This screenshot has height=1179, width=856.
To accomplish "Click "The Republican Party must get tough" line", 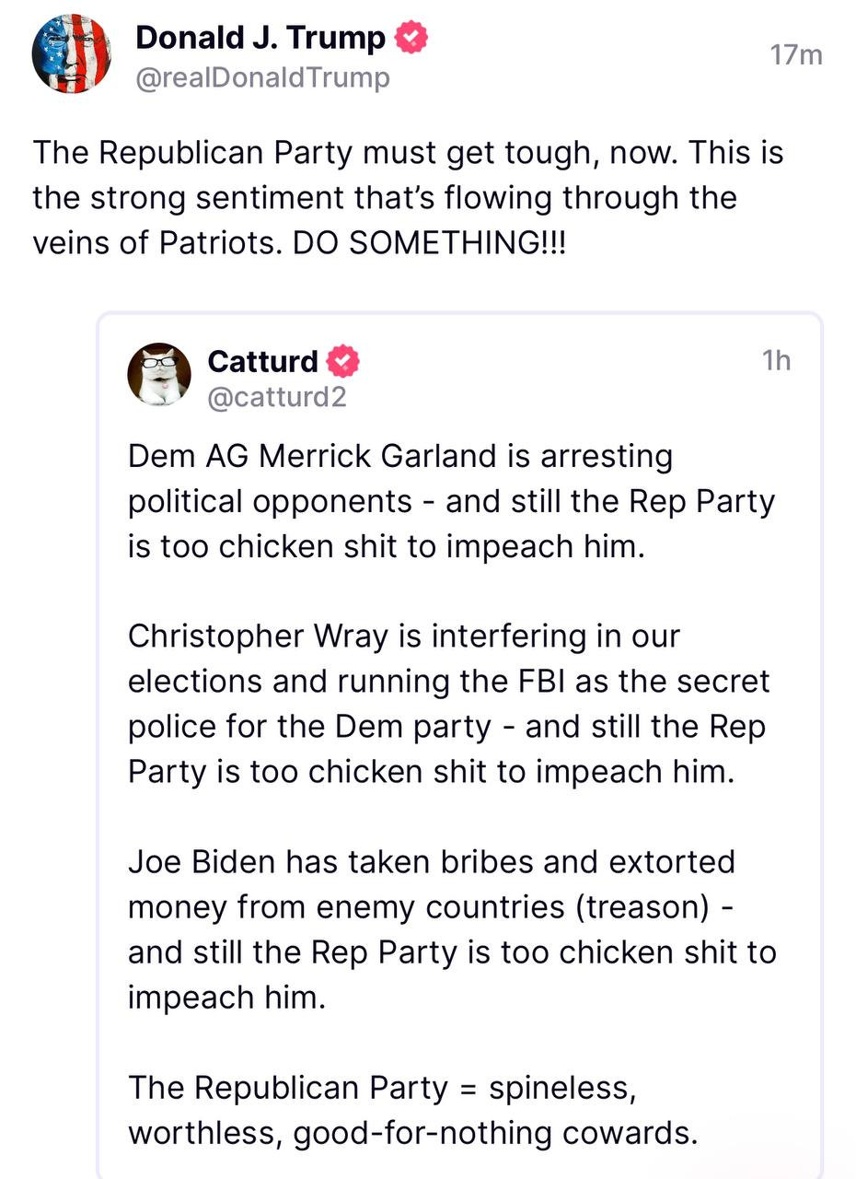I will [307, 152].
